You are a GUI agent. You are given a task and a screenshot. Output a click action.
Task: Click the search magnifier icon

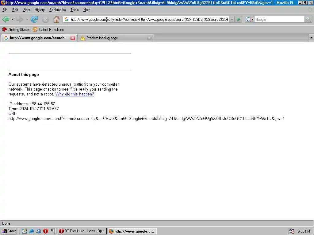coord(308,19)
